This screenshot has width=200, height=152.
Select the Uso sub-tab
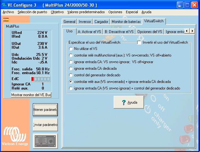[x=69, y=31]
